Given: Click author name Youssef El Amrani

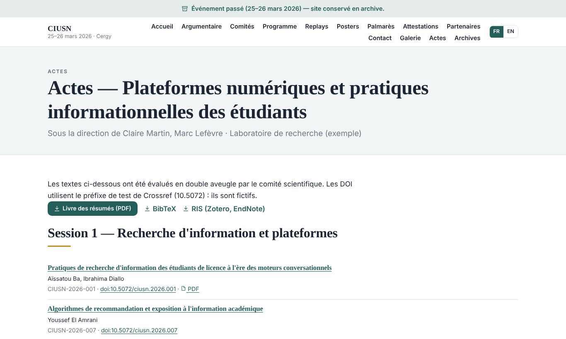Looking at the screenshot, I should [73, 320].
